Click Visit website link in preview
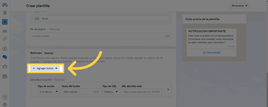Image resolution: width=268 pixels, height=107 pixels. (x=212, y=52)
